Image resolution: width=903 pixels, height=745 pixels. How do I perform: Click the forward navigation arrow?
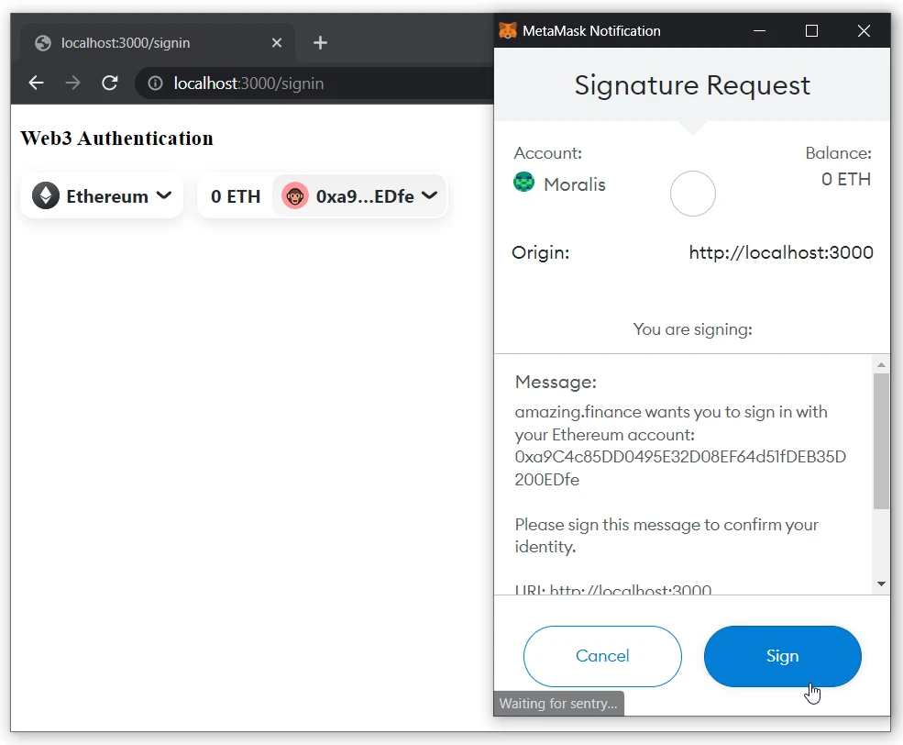pos(72,83)
